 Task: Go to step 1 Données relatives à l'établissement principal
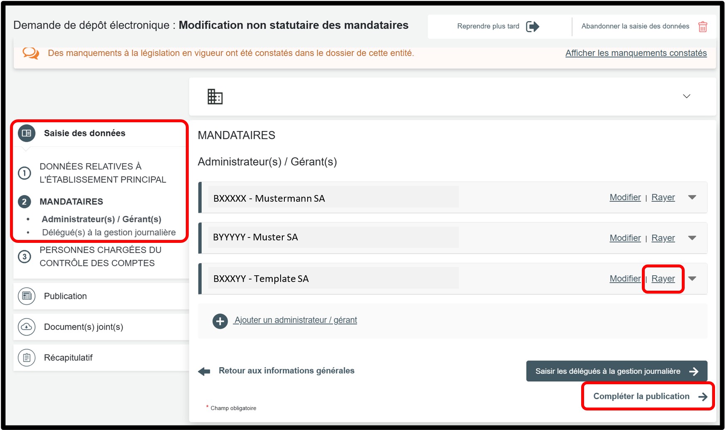[x=102, y=173]
